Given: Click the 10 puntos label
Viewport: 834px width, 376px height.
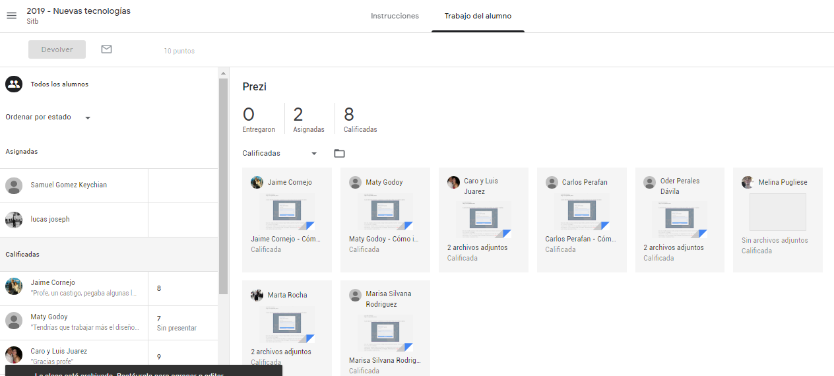Looking at the screenshot, I should pos(179,51).
